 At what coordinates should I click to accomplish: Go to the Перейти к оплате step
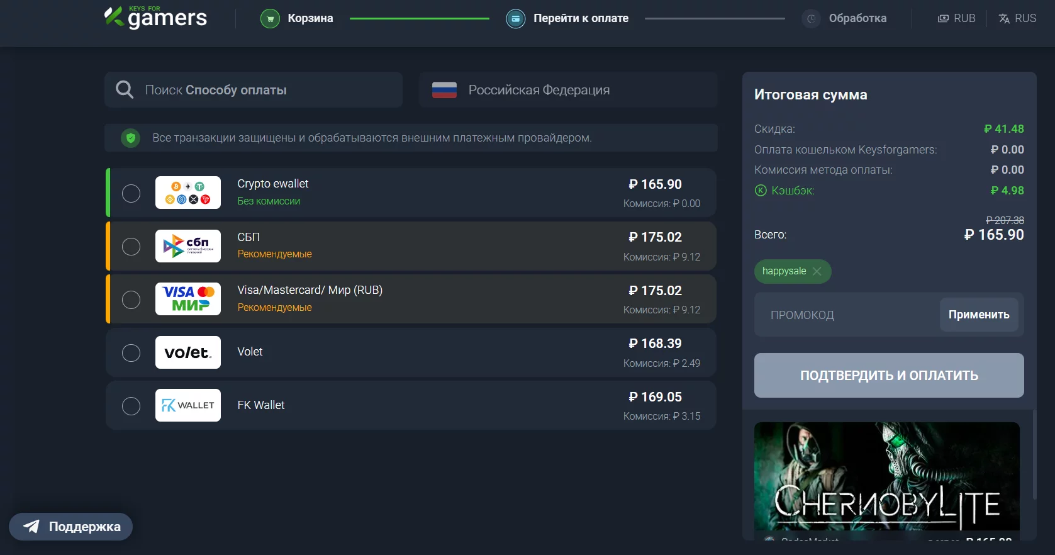567,19
